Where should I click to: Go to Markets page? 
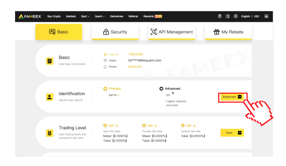click(71, 16)
